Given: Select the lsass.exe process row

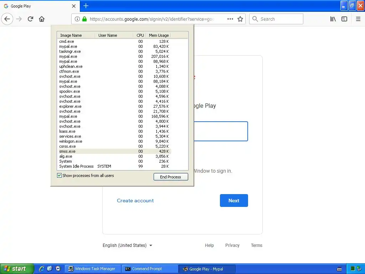Looking at the screenshot, I should pos(114,131).
